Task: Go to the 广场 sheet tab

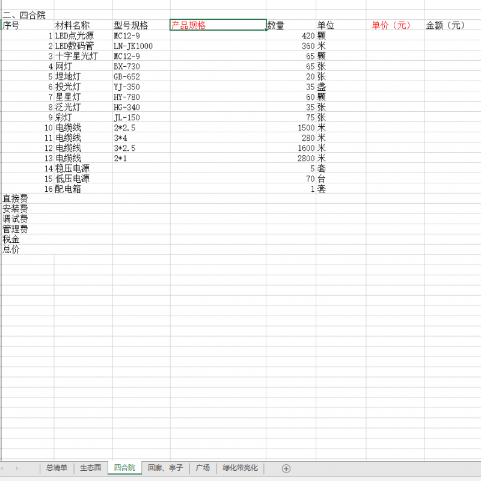Action: (x=203, y=468)
